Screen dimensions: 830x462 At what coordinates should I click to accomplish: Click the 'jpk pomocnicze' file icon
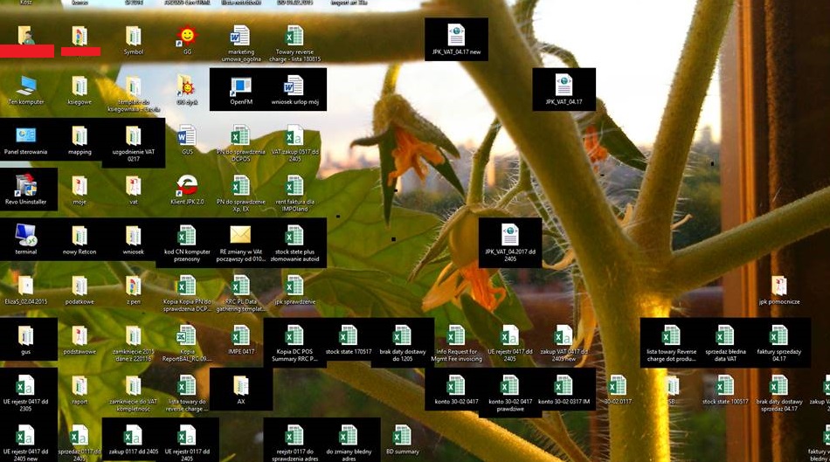pyautogui.click(x=778, y=286)
